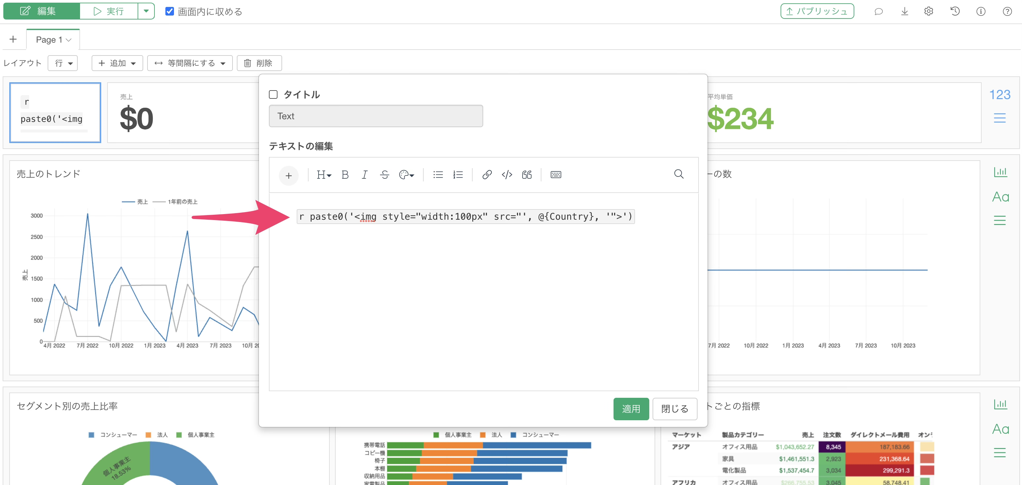Open the 行 layout dropdown
1022x485 pixels.
(63, 63)
